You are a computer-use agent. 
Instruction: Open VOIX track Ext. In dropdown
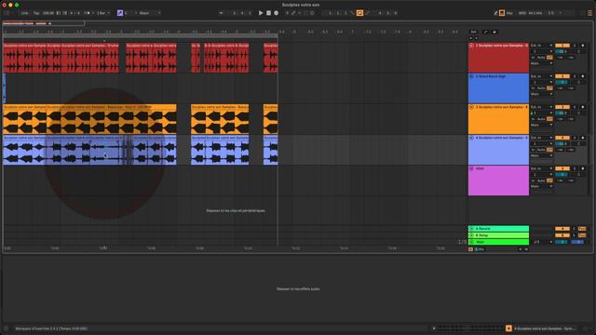542,168
